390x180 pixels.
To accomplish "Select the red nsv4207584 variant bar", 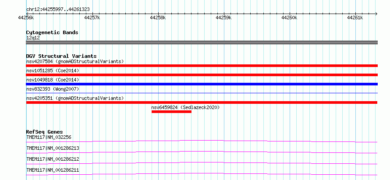I will pos(202,66).
